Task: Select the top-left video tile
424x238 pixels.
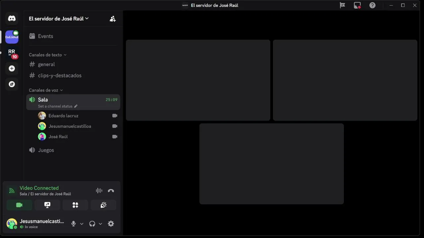Action: [x=198, y=80]
